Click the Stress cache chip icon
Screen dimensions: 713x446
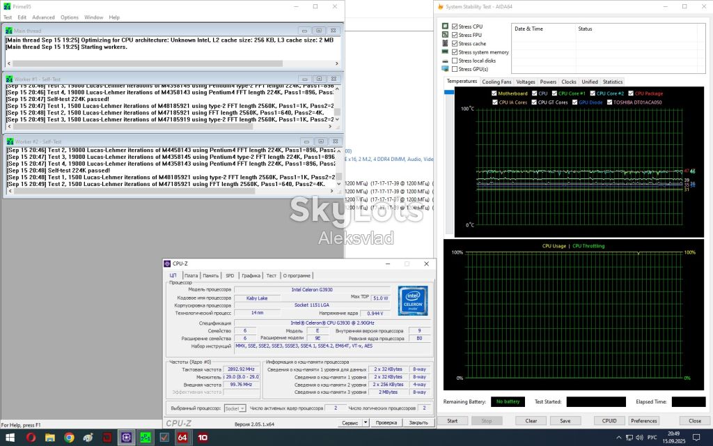coord(445,43)
